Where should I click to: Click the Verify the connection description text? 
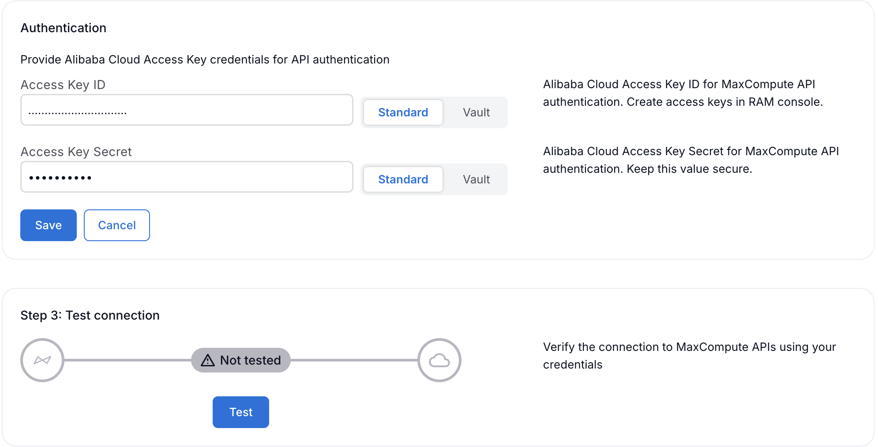point(689,356)
